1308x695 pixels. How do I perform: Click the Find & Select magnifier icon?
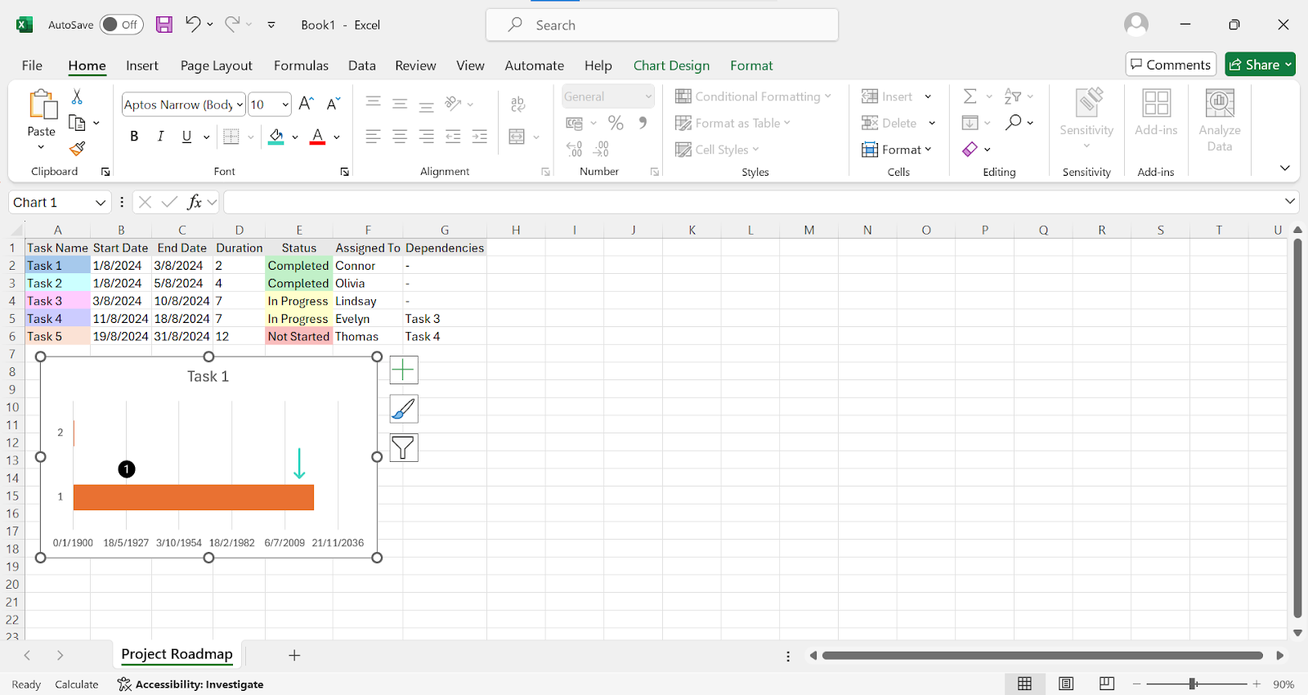(x=1013, y=123)
